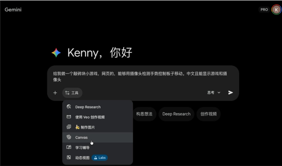This screenshot has height=166, width=282.
Task: Select Deep Research from tools menu
Action: point(97,107)
